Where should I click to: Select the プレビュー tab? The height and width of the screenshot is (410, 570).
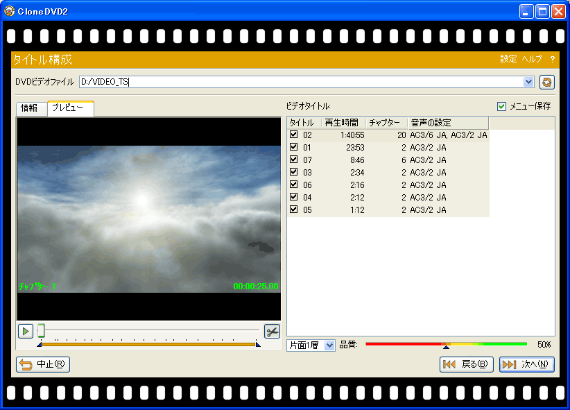click(71, 108)
